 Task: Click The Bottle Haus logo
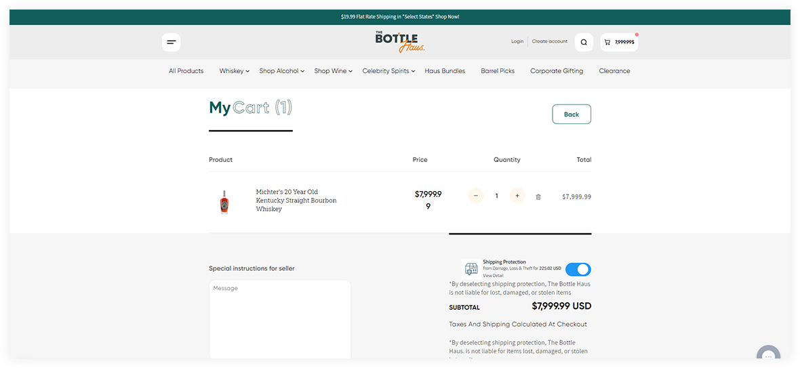(400, 41)
